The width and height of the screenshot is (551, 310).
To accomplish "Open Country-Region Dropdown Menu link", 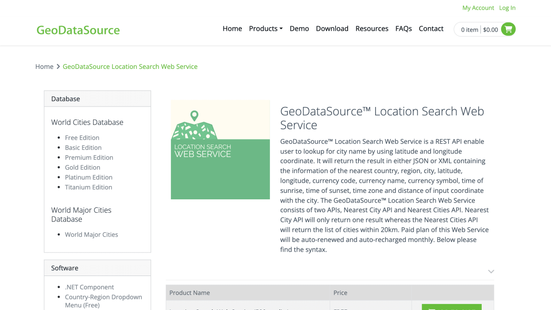I will [x=103, y=301].
